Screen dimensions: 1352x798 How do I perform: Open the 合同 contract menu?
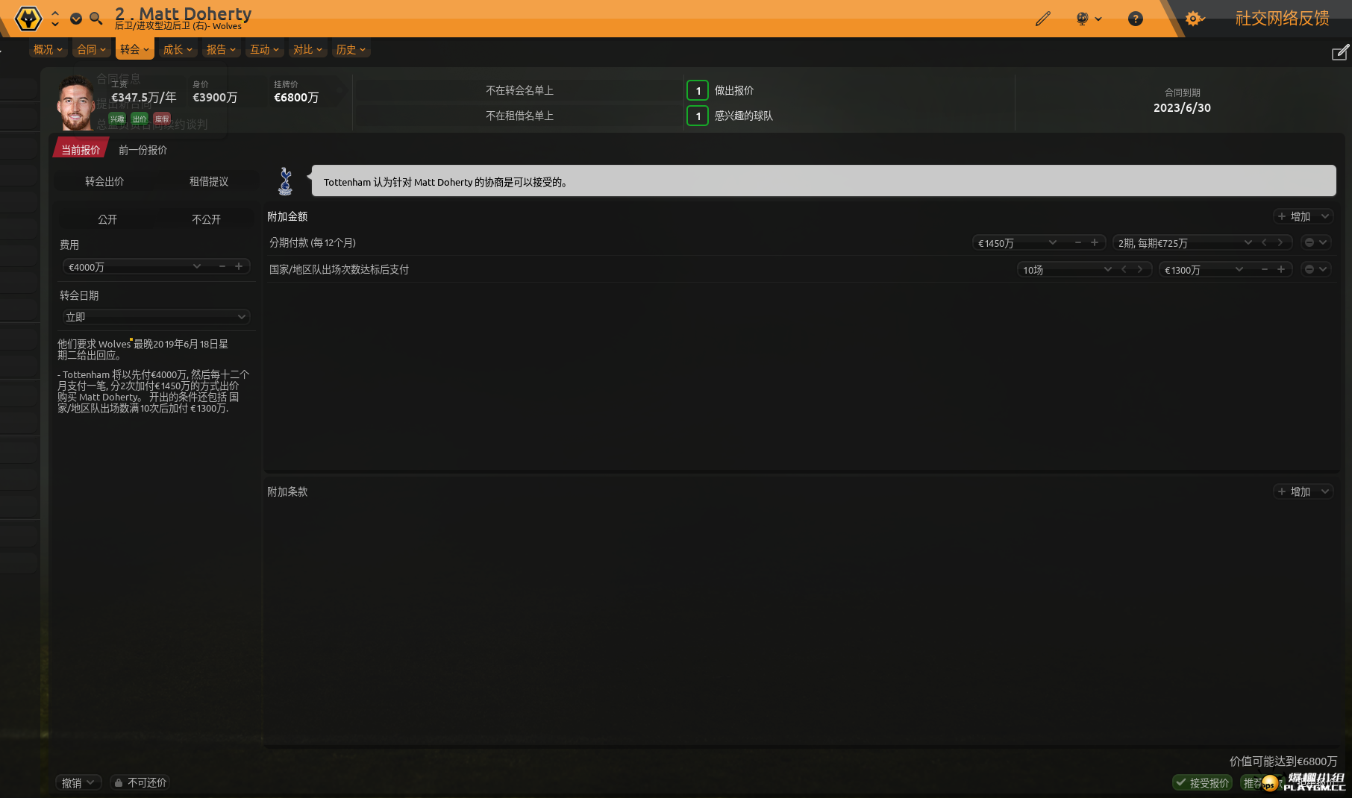[91, 49]
